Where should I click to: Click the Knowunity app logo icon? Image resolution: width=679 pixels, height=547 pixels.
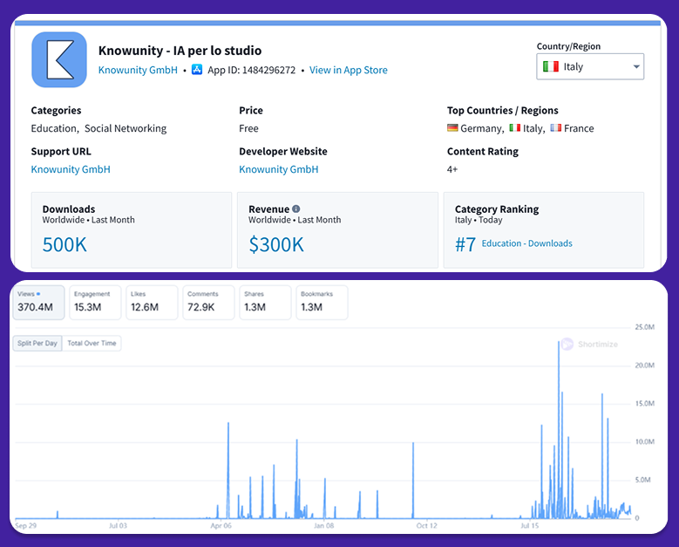(x=59, y=59)
